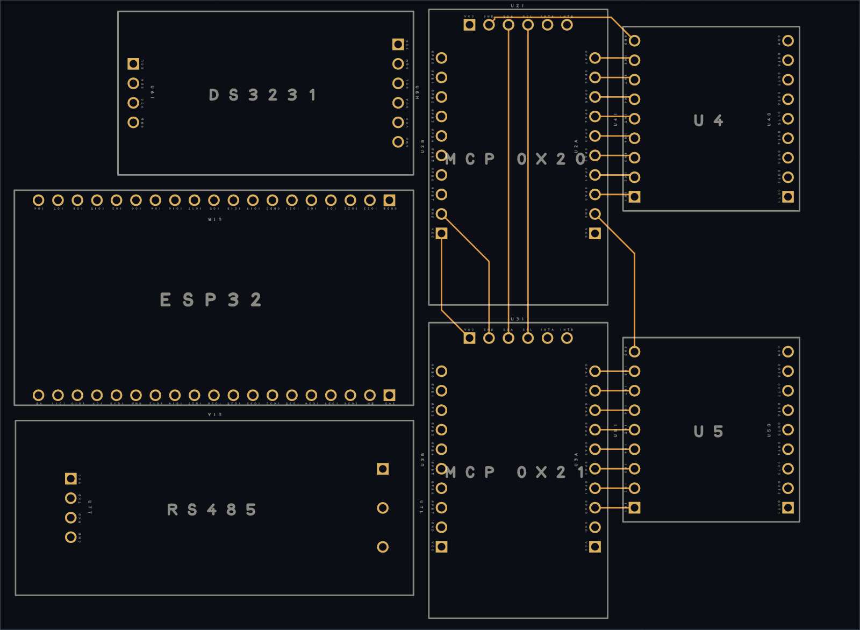860x630 pixels.
Task: Select the INTB pad on U2I top header
Action: (x=567, y=25)
